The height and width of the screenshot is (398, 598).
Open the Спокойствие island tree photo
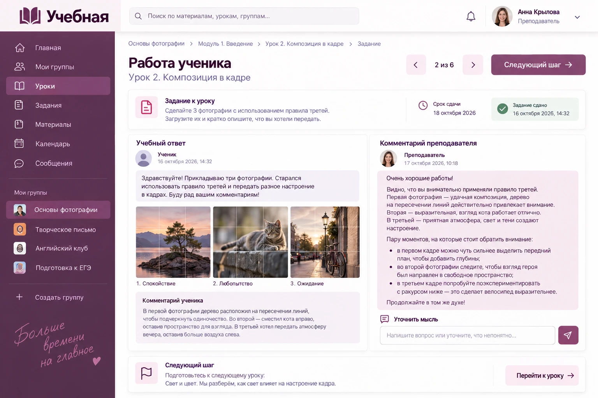[x=173, y=242]
